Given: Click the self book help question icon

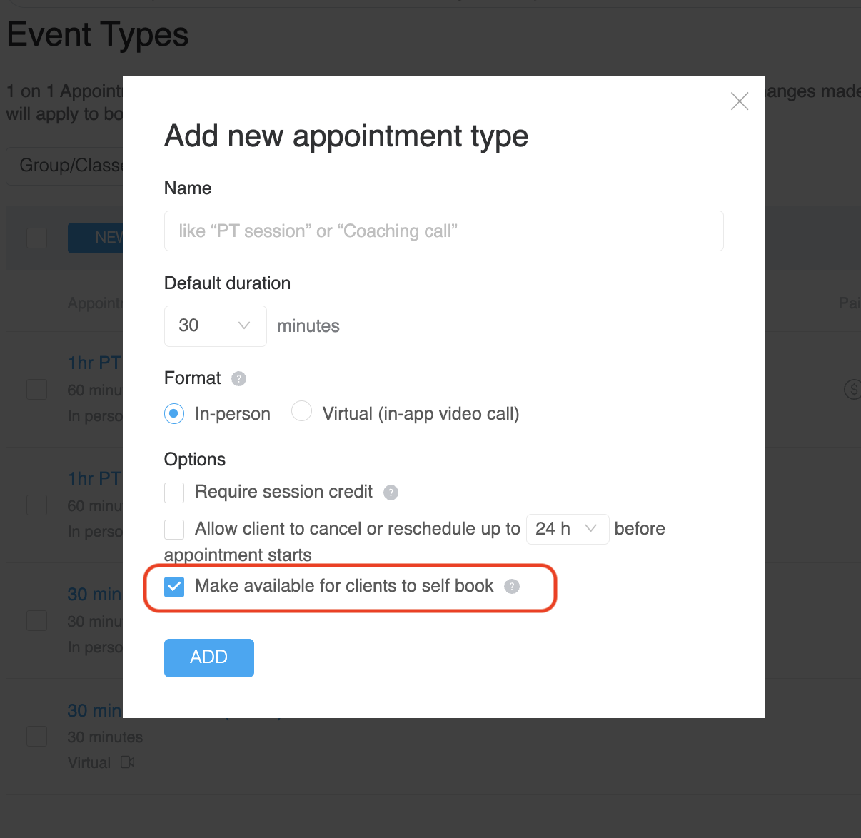Looking at the screenshot, I should click(x=512, y=587).
